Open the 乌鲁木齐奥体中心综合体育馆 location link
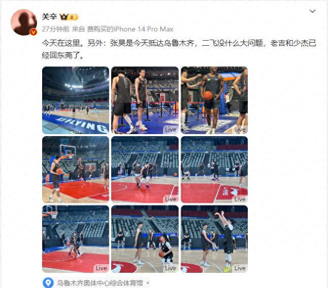The height and width of the screenshot is (288, 328). point(100,283)
